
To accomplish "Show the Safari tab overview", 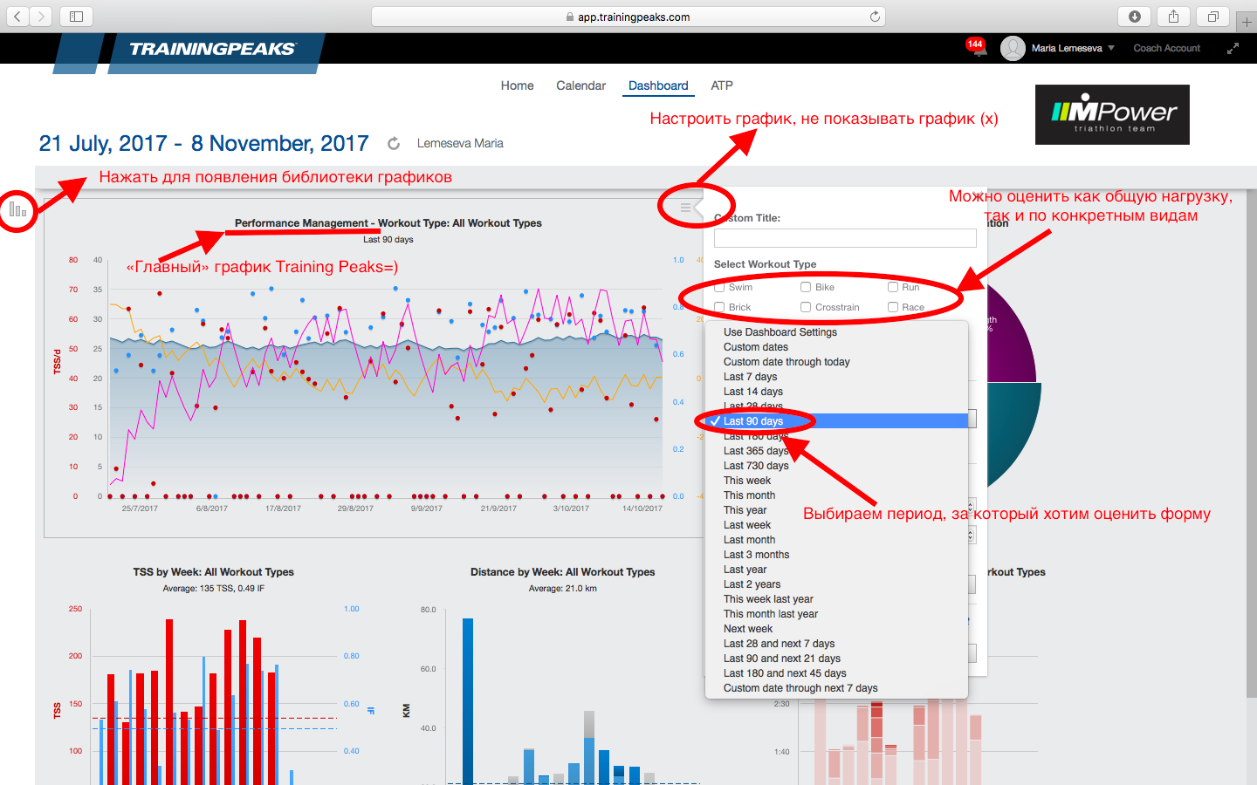I will [1212, 17].
